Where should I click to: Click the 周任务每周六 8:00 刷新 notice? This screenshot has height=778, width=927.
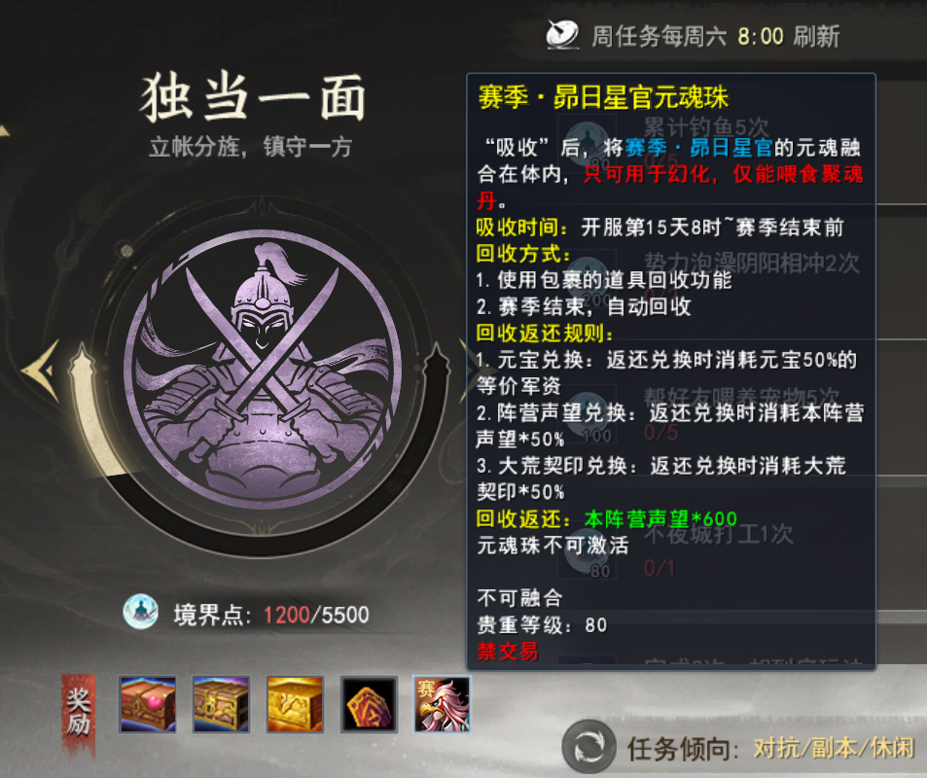(x=715, y=36)
